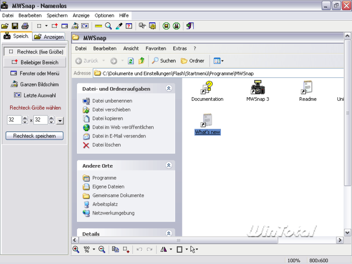Click scroll right arrow of preview
This screenshot has height=264, width=352.
(x=340, y=240)
